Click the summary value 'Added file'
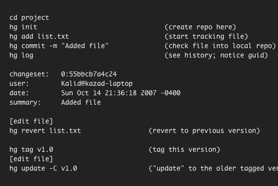Screen dimensions: 278x186 click(x=81, y=102)
